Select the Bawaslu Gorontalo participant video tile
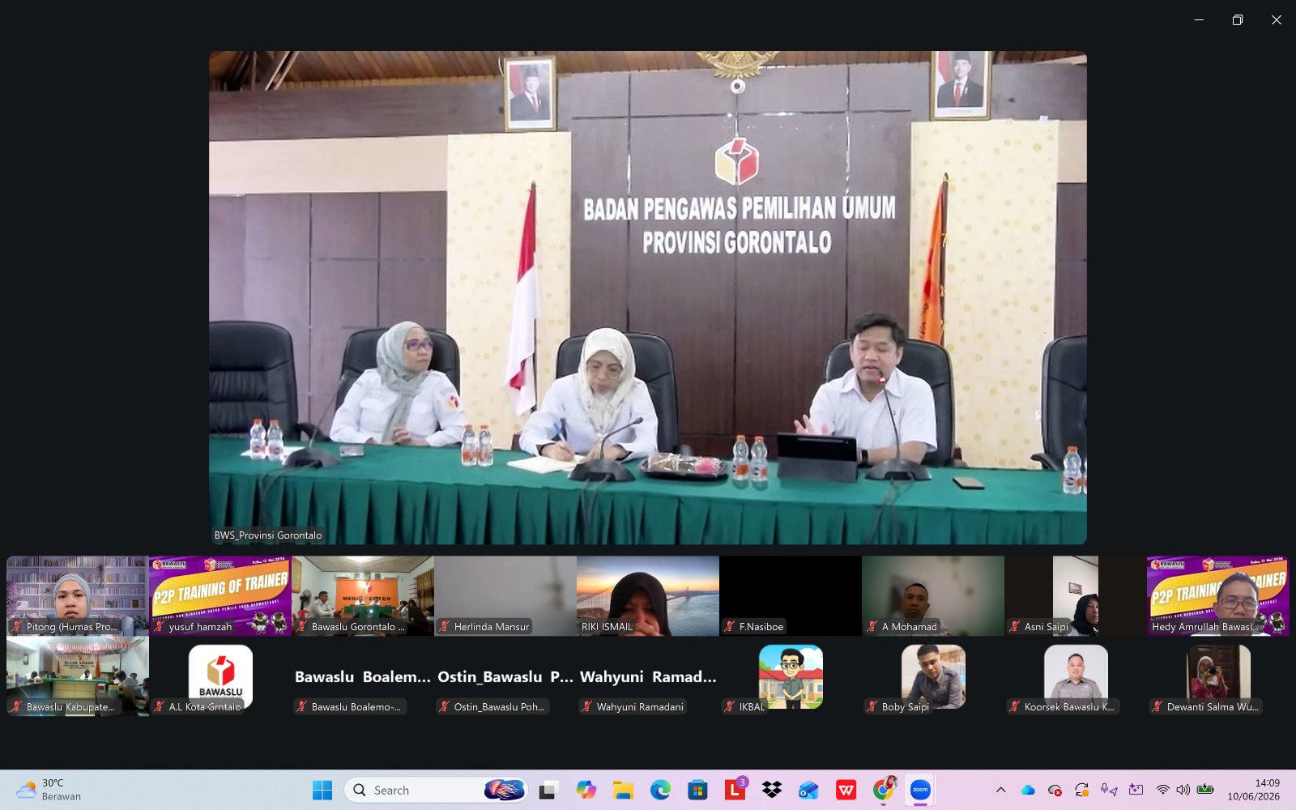 coord(363,595)
